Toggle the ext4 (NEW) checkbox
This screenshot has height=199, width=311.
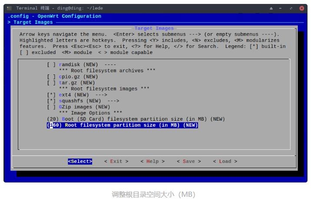pyautogui.click(x=51, y=95)
